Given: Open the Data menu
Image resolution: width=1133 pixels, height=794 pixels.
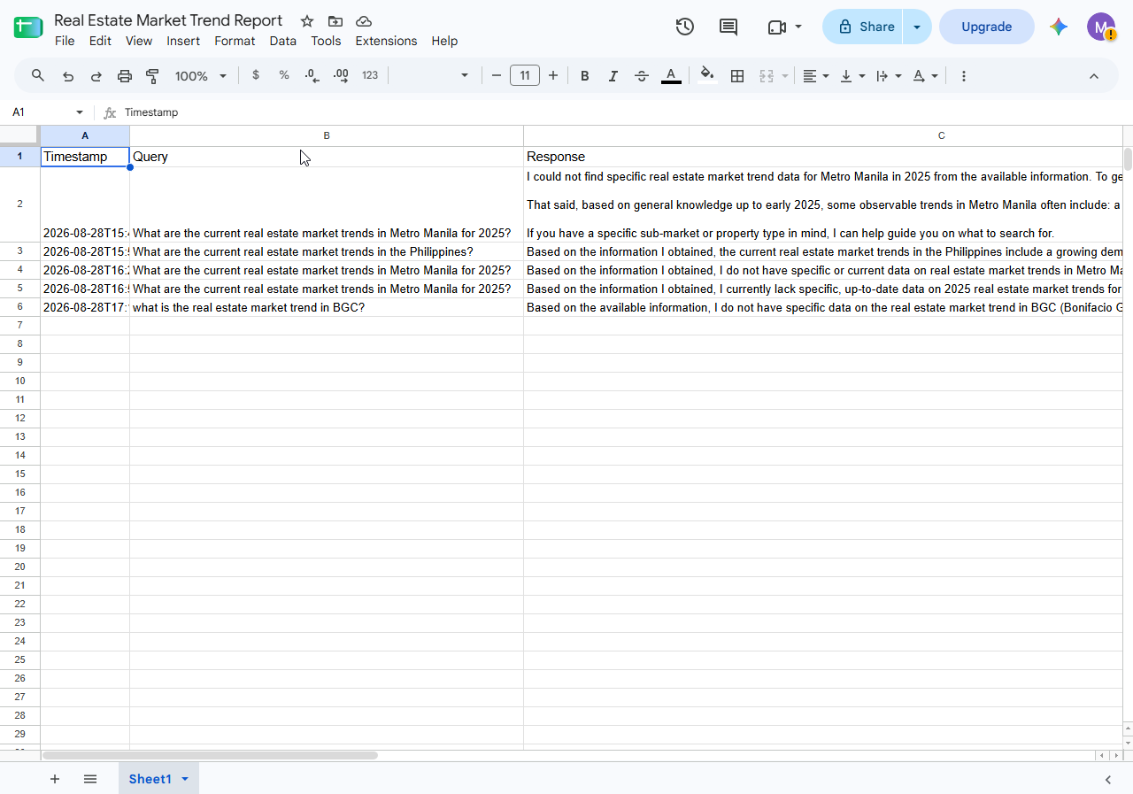Looking at the screenshot, I should tap(283, 41).
